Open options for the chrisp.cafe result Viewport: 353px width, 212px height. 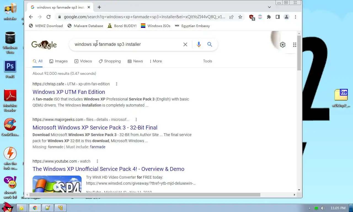[x=117, y=84]
